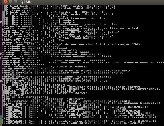
Task: Click line 'TCP: reno registered'
Action: 22,10
